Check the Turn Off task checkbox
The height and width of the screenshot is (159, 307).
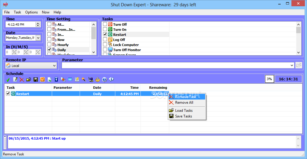click(105, 24)
